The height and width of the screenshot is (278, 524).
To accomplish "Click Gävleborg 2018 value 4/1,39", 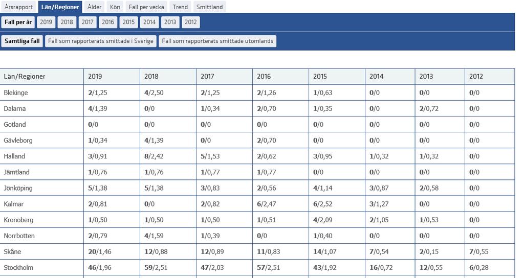I will 154,141.
